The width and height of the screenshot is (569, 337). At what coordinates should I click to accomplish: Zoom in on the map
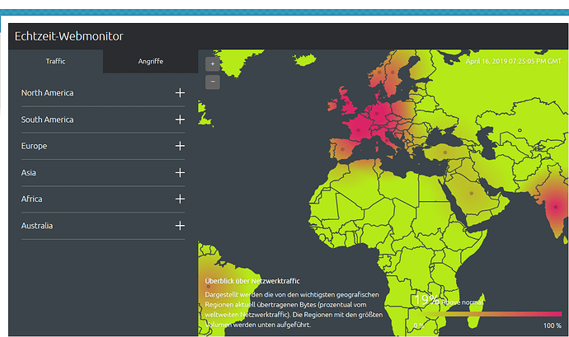[213, 63]
